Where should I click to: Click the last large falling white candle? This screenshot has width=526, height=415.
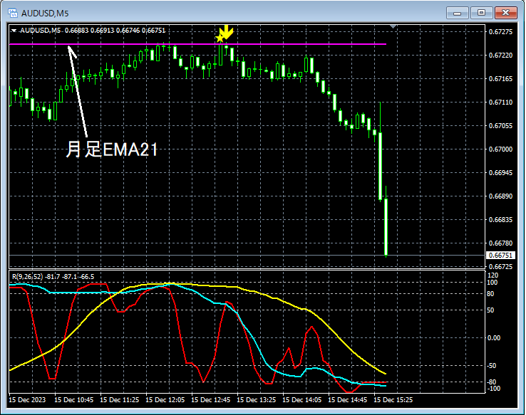click(x=386, y=226)
